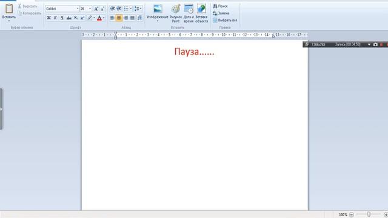
Task: Click the recorder settings icon on dark toolbar
Action: 307,44
